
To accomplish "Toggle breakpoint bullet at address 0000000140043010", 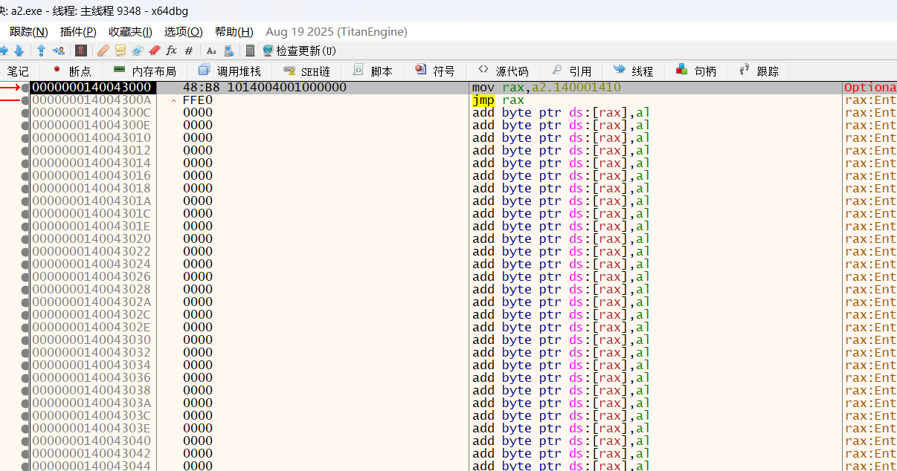I will (x=26, y=138).
